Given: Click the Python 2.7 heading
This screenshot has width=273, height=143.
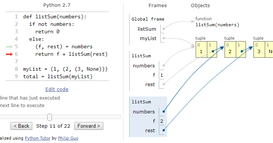Looking at the screenshot, I should click(x=57, y=5).
